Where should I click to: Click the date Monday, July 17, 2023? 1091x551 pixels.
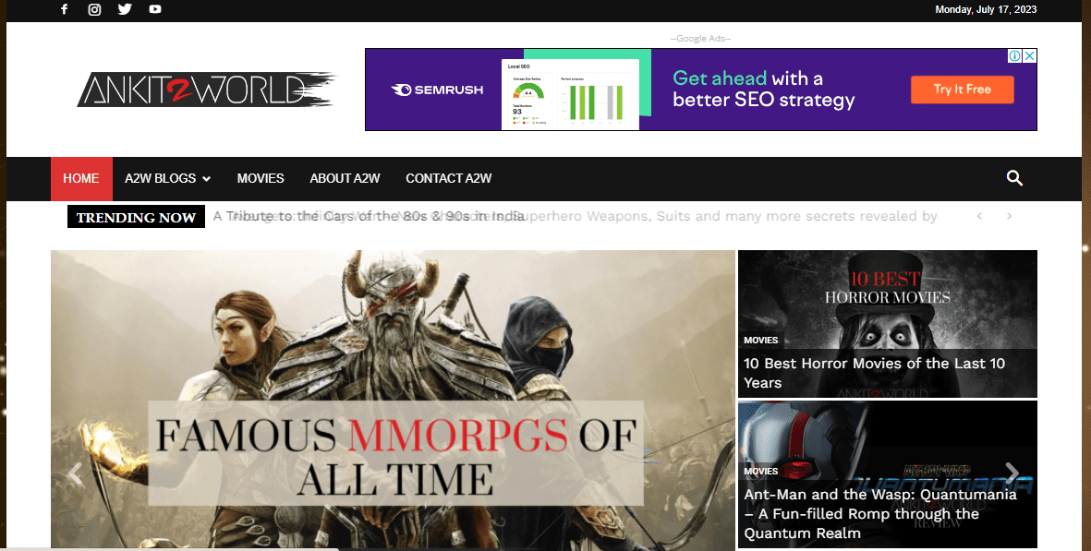point(986,9)
